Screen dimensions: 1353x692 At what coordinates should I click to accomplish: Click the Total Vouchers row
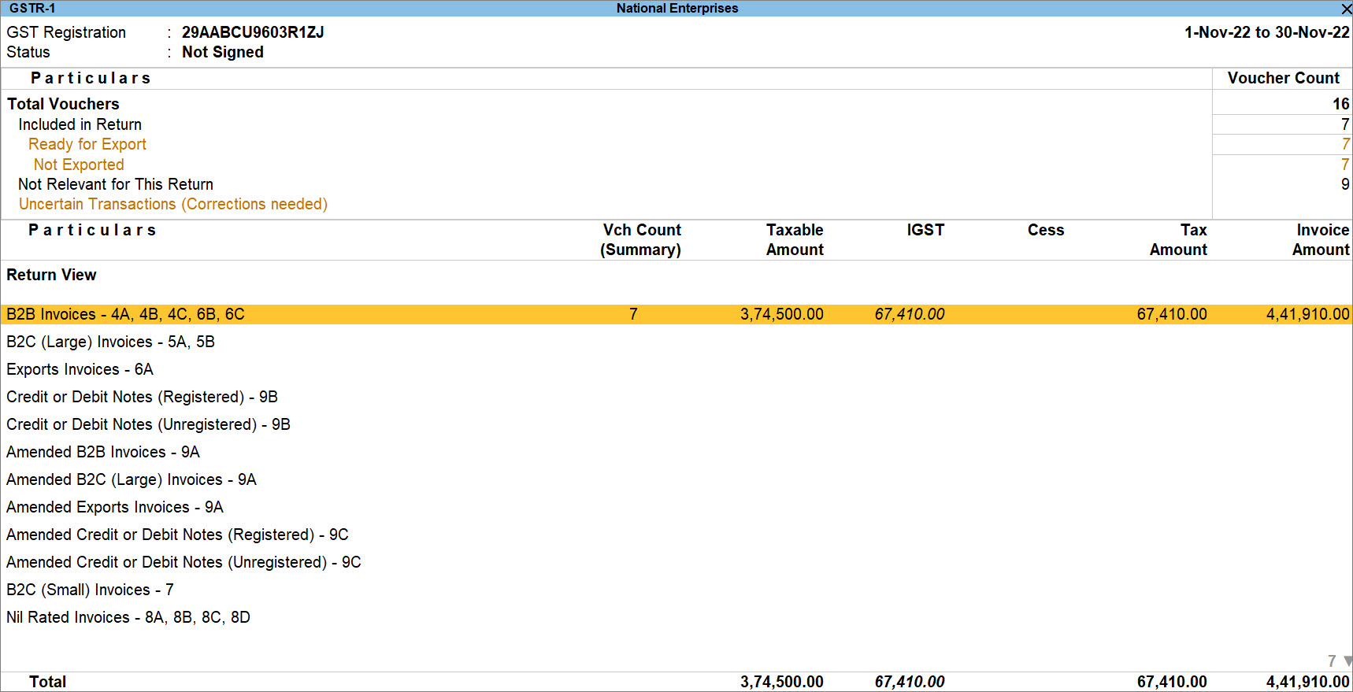click(676, 104)
